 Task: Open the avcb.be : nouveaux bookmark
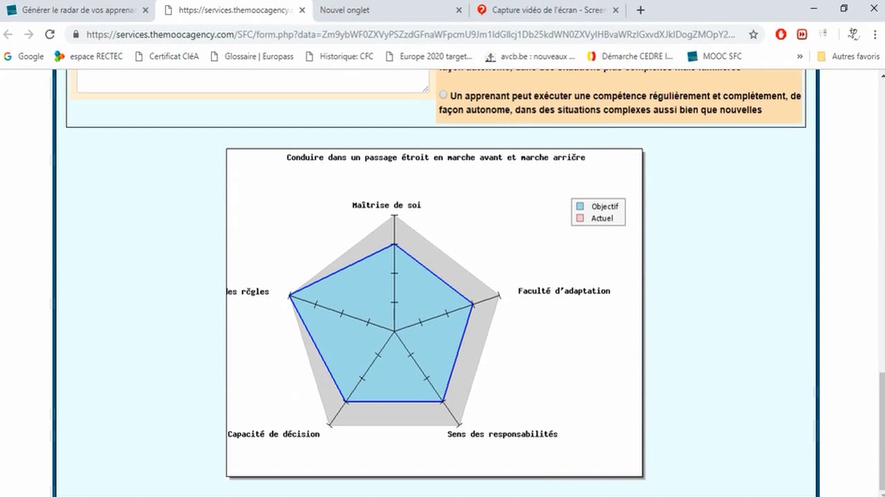pos(530,56)
